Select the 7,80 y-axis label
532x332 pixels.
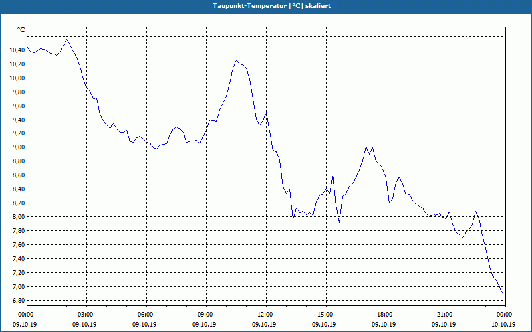19,230
